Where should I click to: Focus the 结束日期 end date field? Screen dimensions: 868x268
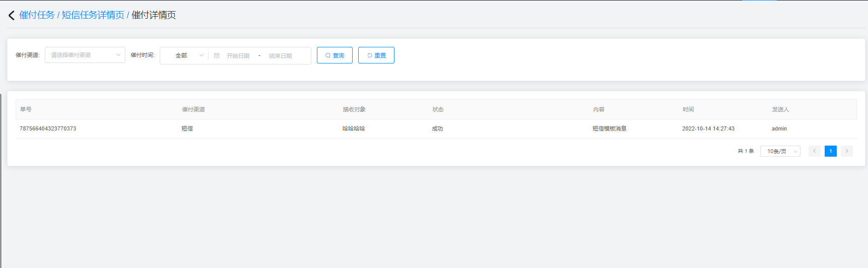[281, 56]
